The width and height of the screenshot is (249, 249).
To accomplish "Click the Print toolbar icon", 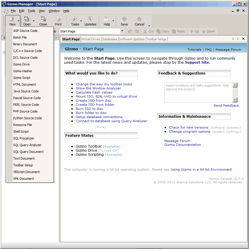I will pos(58,19).
